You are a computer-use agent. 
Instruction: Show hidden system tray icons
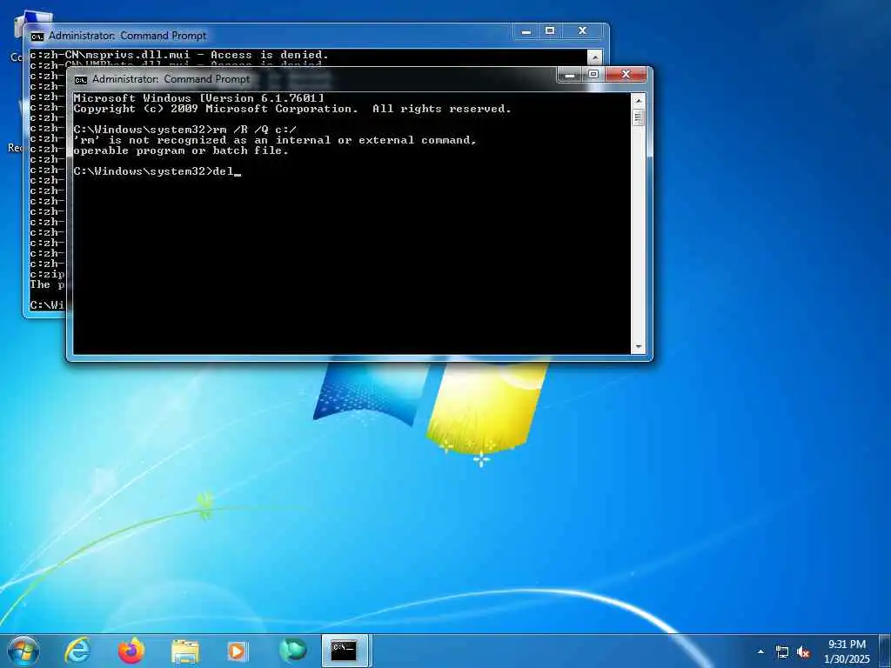coord(760,651)
